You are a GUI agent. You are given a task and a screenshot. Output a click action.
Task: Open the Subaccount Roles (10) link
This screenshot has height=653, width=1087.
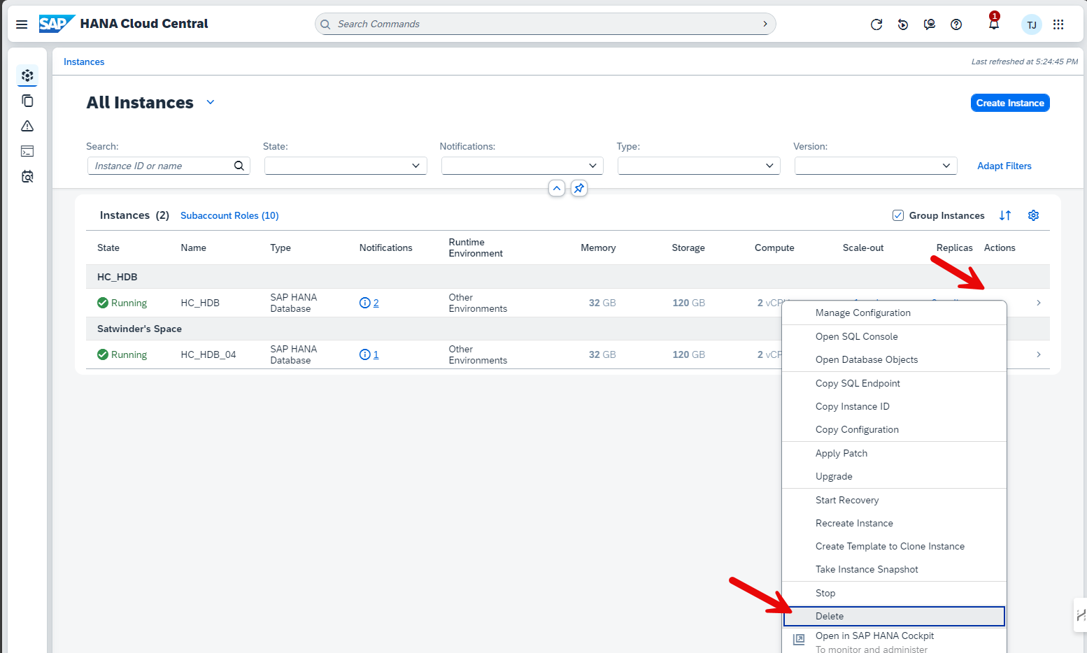point(229,215)
